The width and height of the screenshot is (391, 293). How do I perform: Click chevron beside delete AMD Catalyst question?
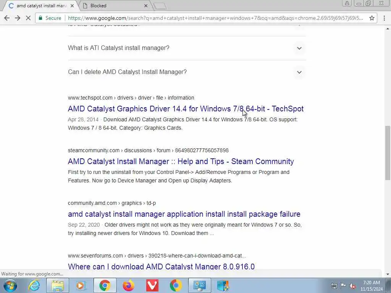tap(299, 72)
